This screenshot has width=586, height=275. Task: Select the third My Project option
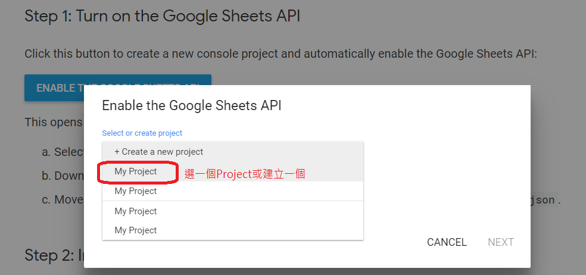(x=136, y=211)
